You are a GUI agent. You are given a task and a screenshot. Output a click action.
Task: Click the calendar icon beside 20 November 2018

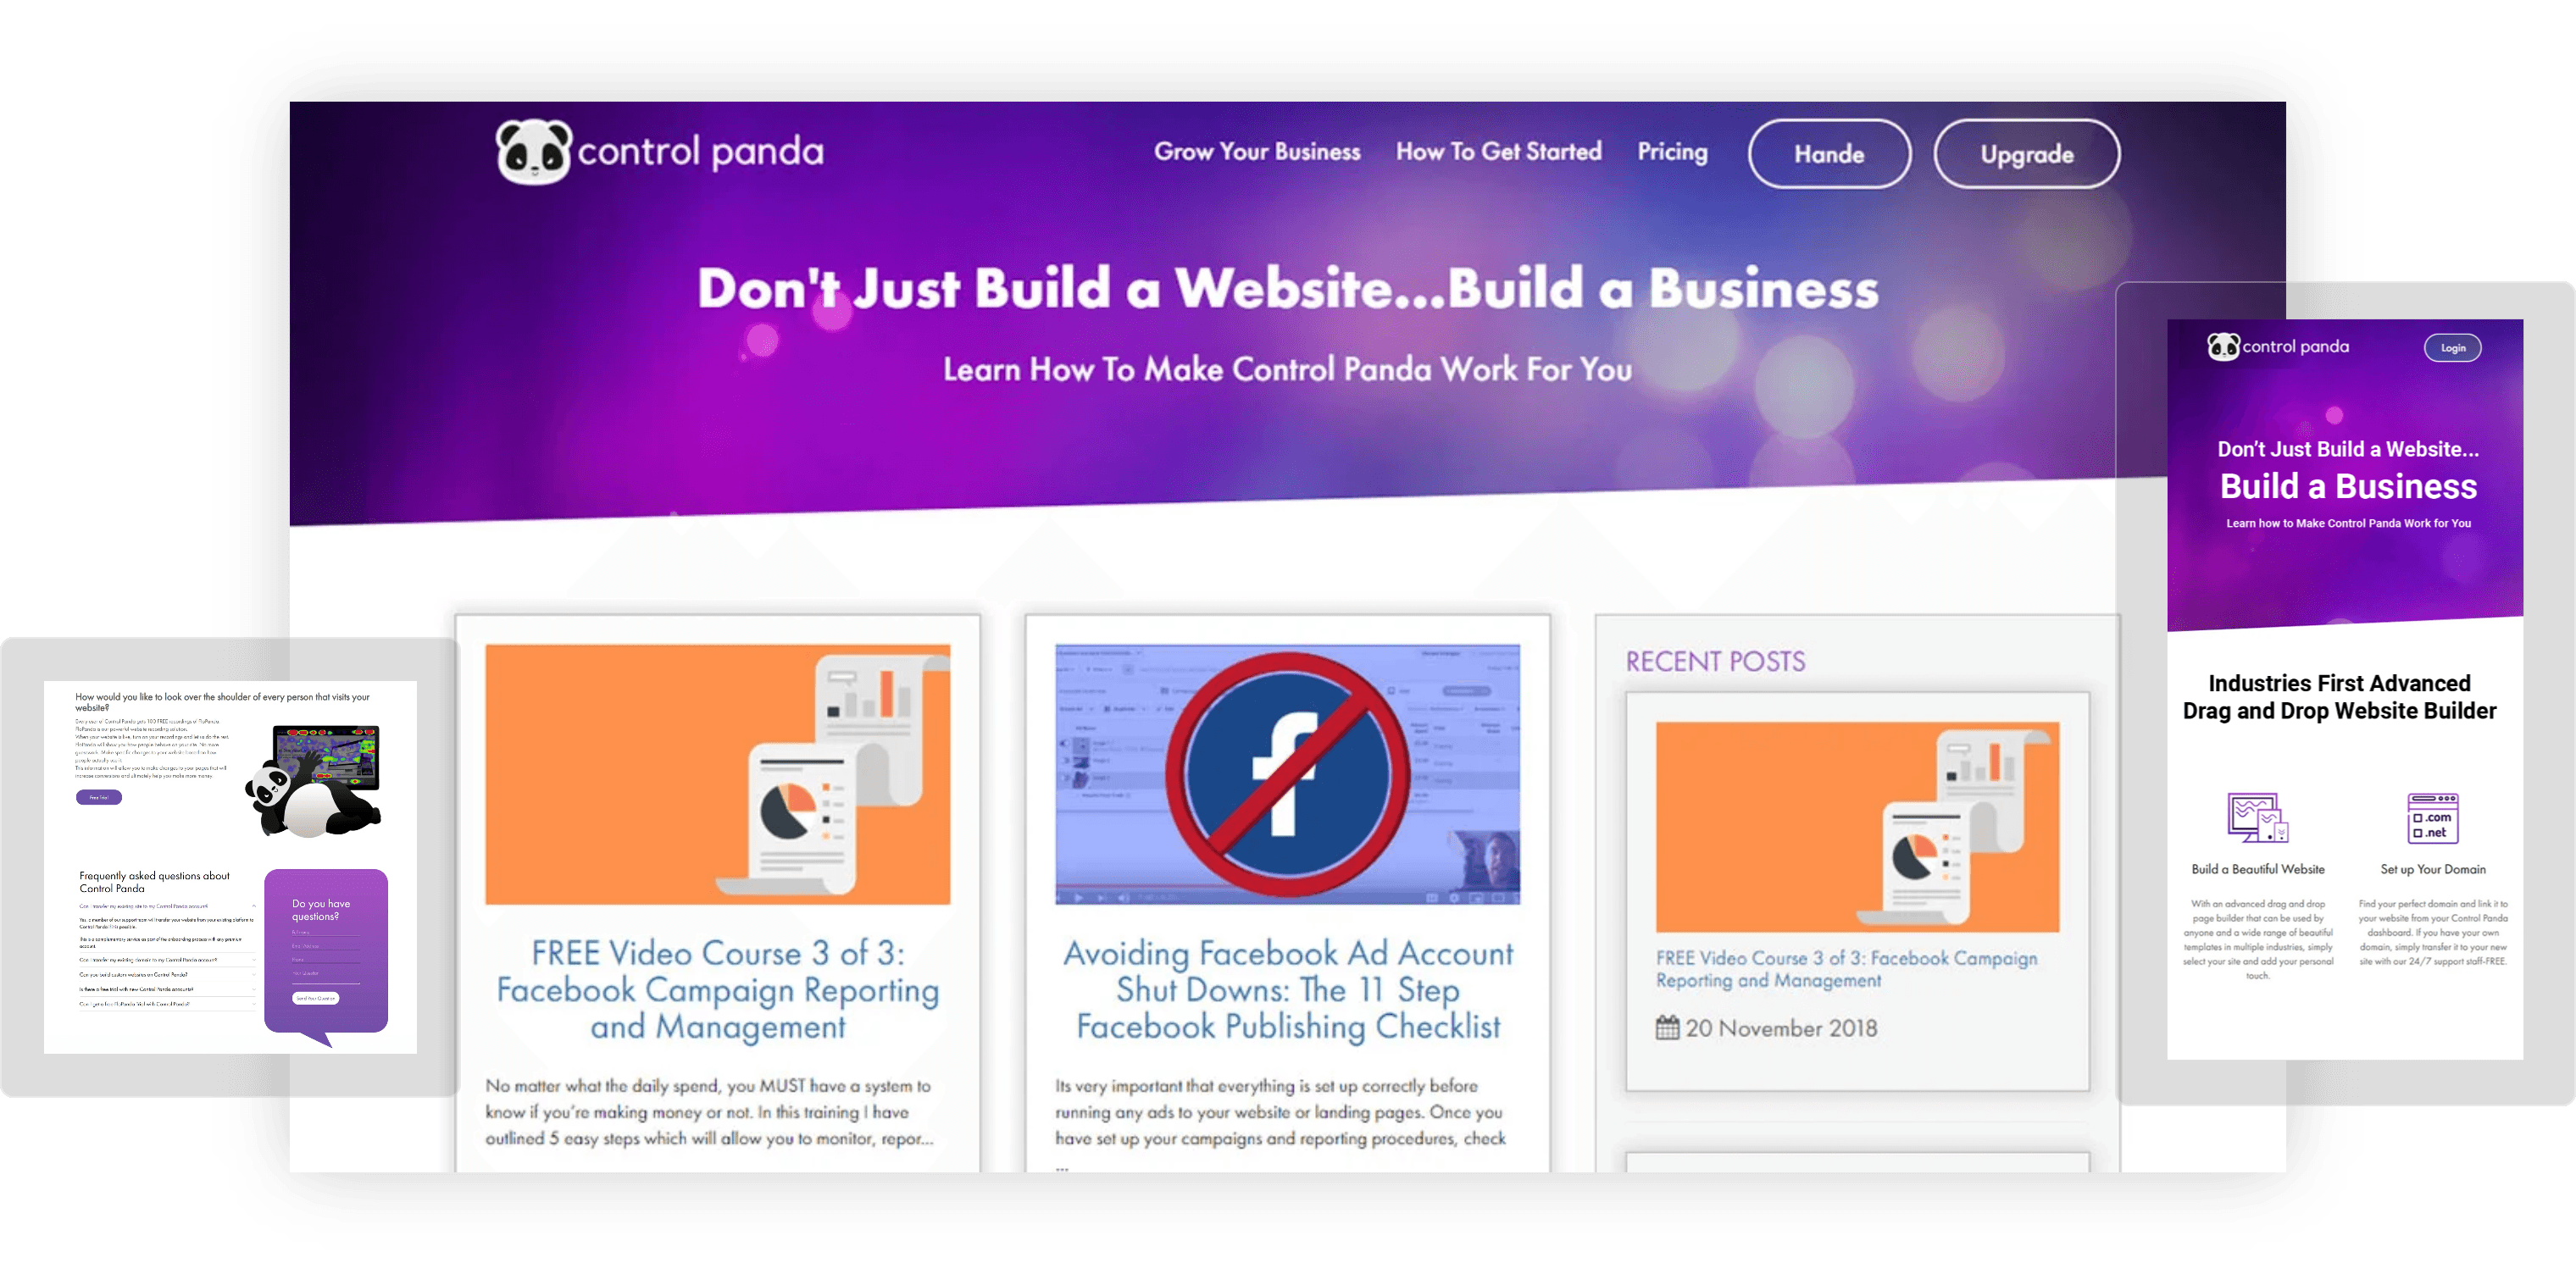(1666, 1027)
